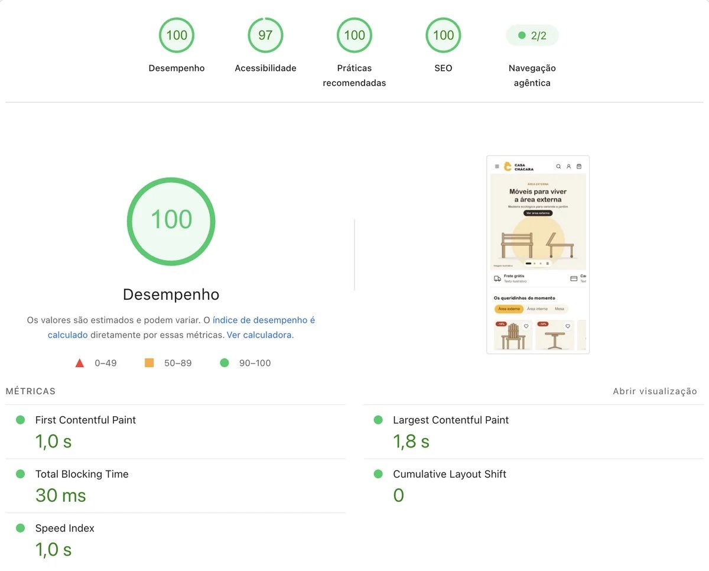Select Práticas recomendadas score gauge
Viewport: 709px width, 571px height.
[x=354, y=35]
